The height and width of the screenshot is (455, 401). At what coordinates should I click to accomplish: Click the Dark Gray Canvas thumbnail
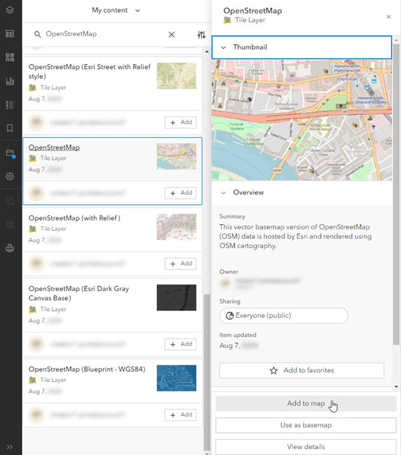point(176,298)
